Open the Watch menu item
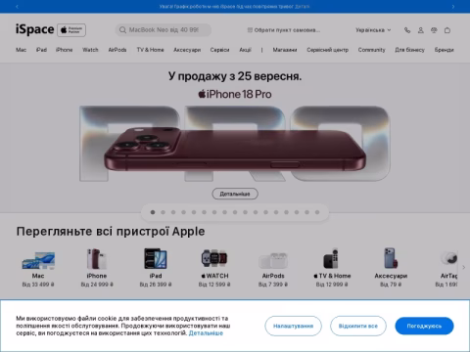 [x=90, y=50]
